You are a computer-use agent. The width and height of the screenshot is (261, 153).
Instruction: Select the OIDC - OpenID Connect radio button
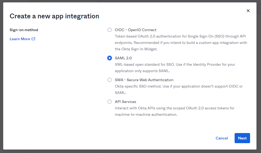[110, 30]
